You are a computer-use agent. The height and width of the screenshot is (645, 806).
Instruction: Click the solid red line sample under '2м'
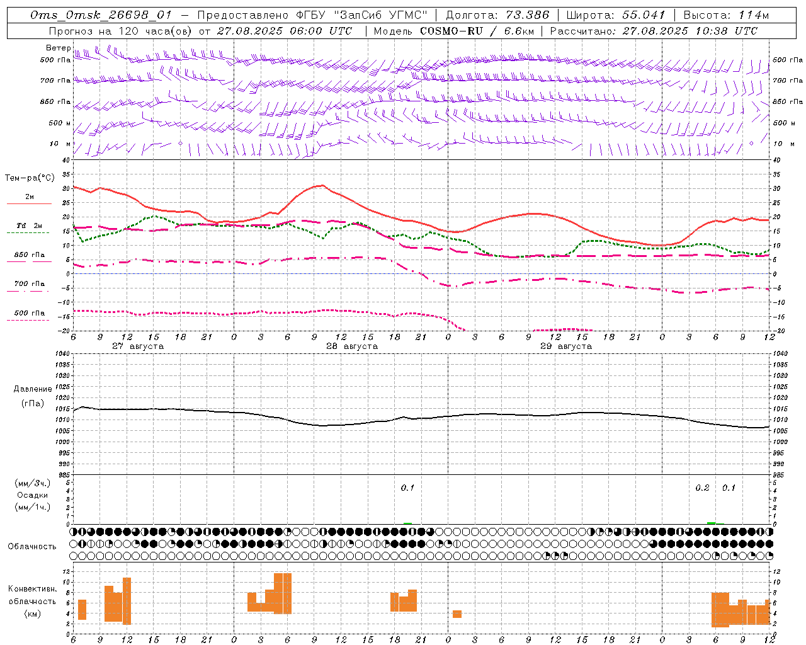pyautogui.click(x=30, y=203)
